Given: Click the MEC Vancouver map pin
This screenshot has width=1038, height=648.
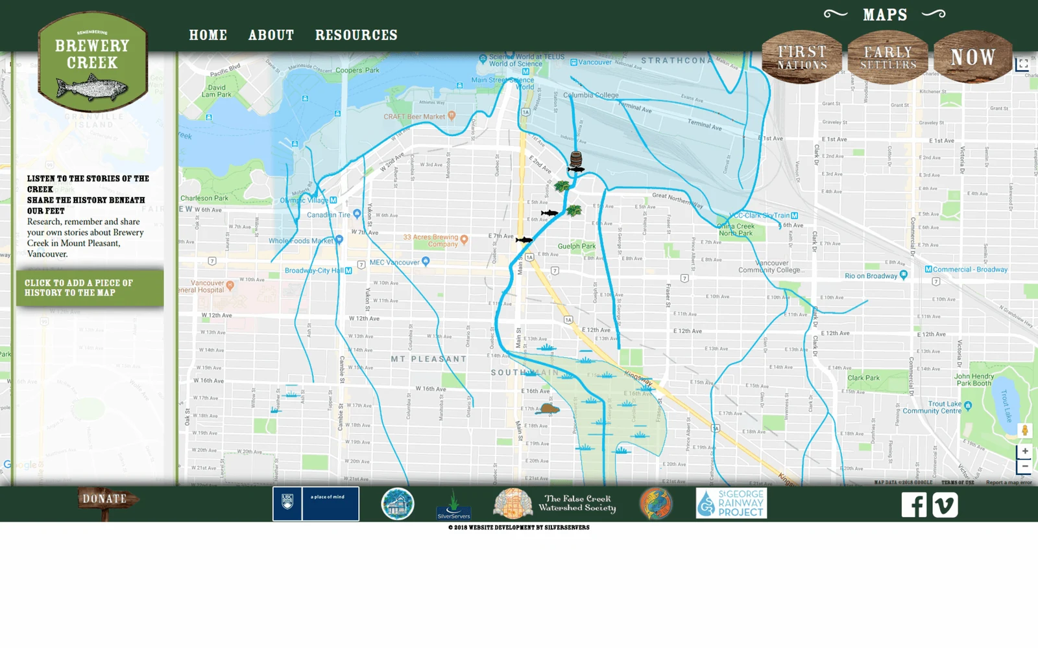Looking at the screenshot, I should coord(426,261).
